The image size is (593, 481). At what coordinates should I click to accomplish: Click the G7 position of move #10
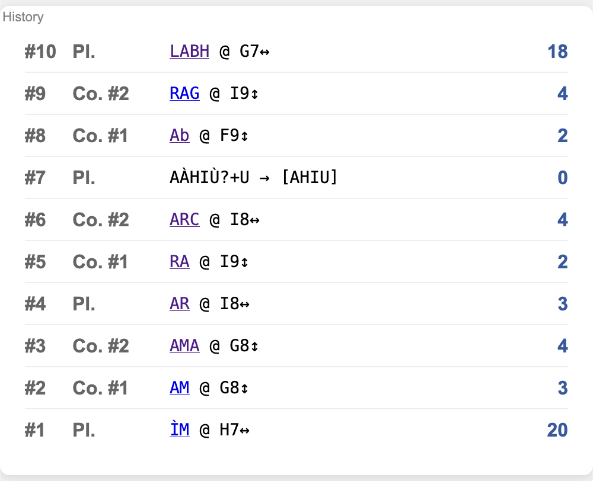point(250,52)
